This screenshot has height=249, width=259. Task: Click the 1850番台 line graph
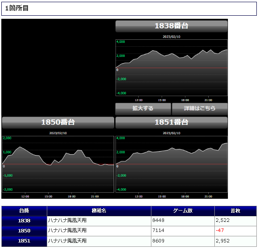58,164
